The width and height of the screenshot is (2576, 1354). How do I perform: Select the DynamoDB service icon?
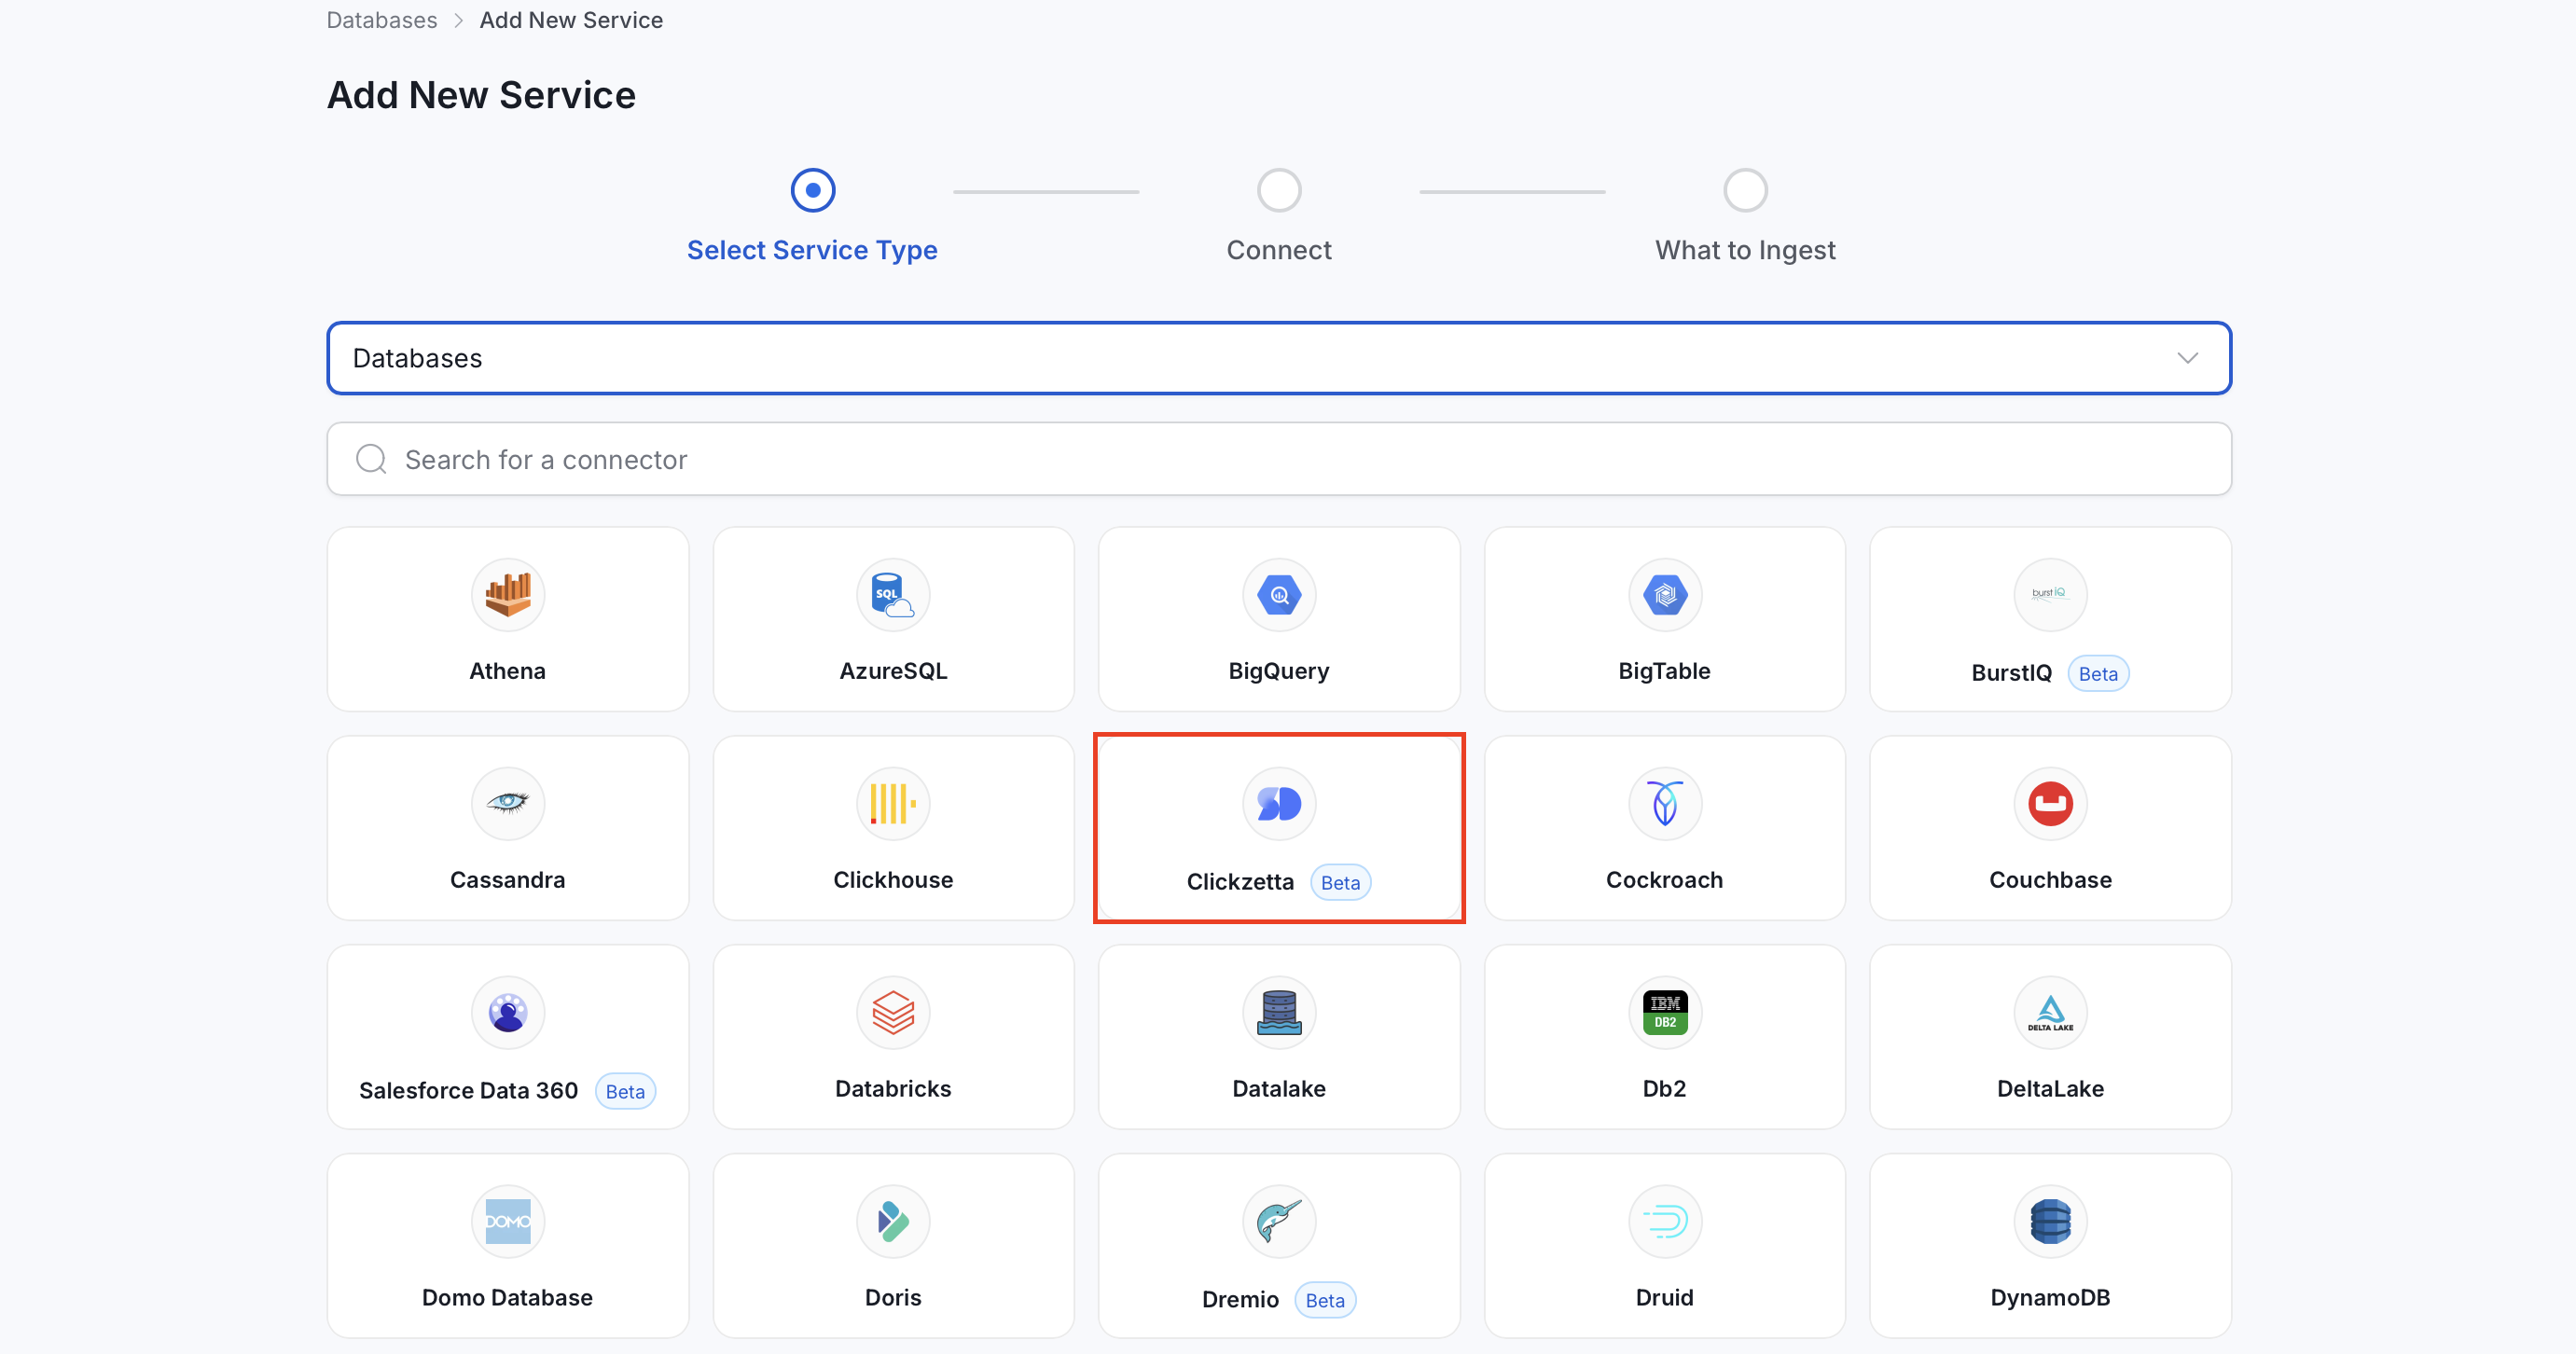tap(2050, 1222)
